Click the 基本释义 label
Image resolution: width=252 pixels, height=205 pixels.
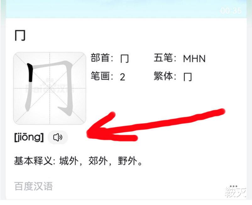tap(33, 161)
